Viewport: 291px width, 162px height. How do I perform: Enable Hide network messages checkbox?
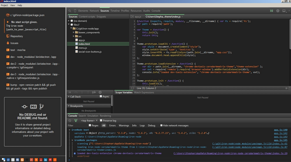[161, 125]
